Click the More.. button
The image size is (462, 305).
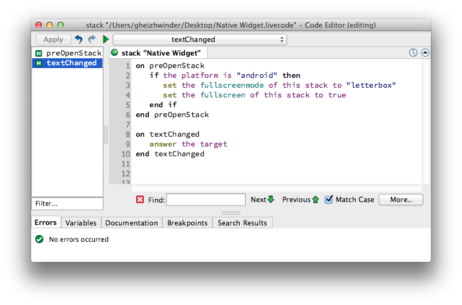(400, 200)
